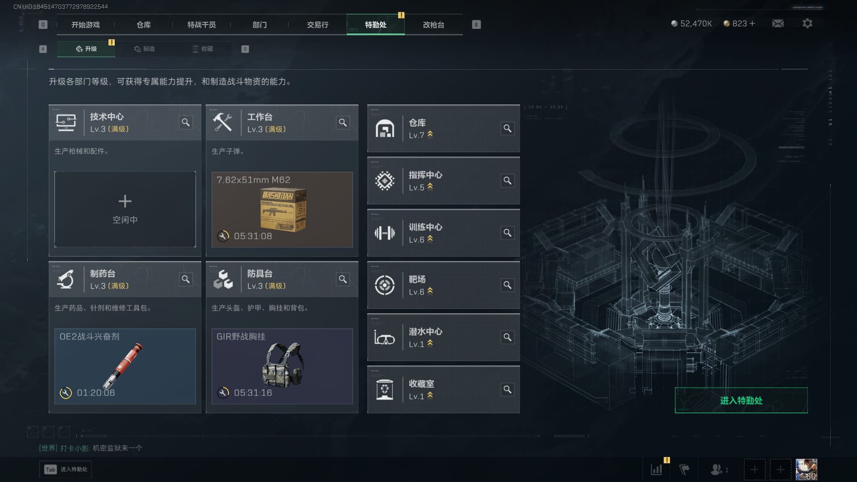Image resolution: width=857 pixels, height=482 pixels.
Task: Click magnifier icon on 潜水中心 row
Action: 508,337
